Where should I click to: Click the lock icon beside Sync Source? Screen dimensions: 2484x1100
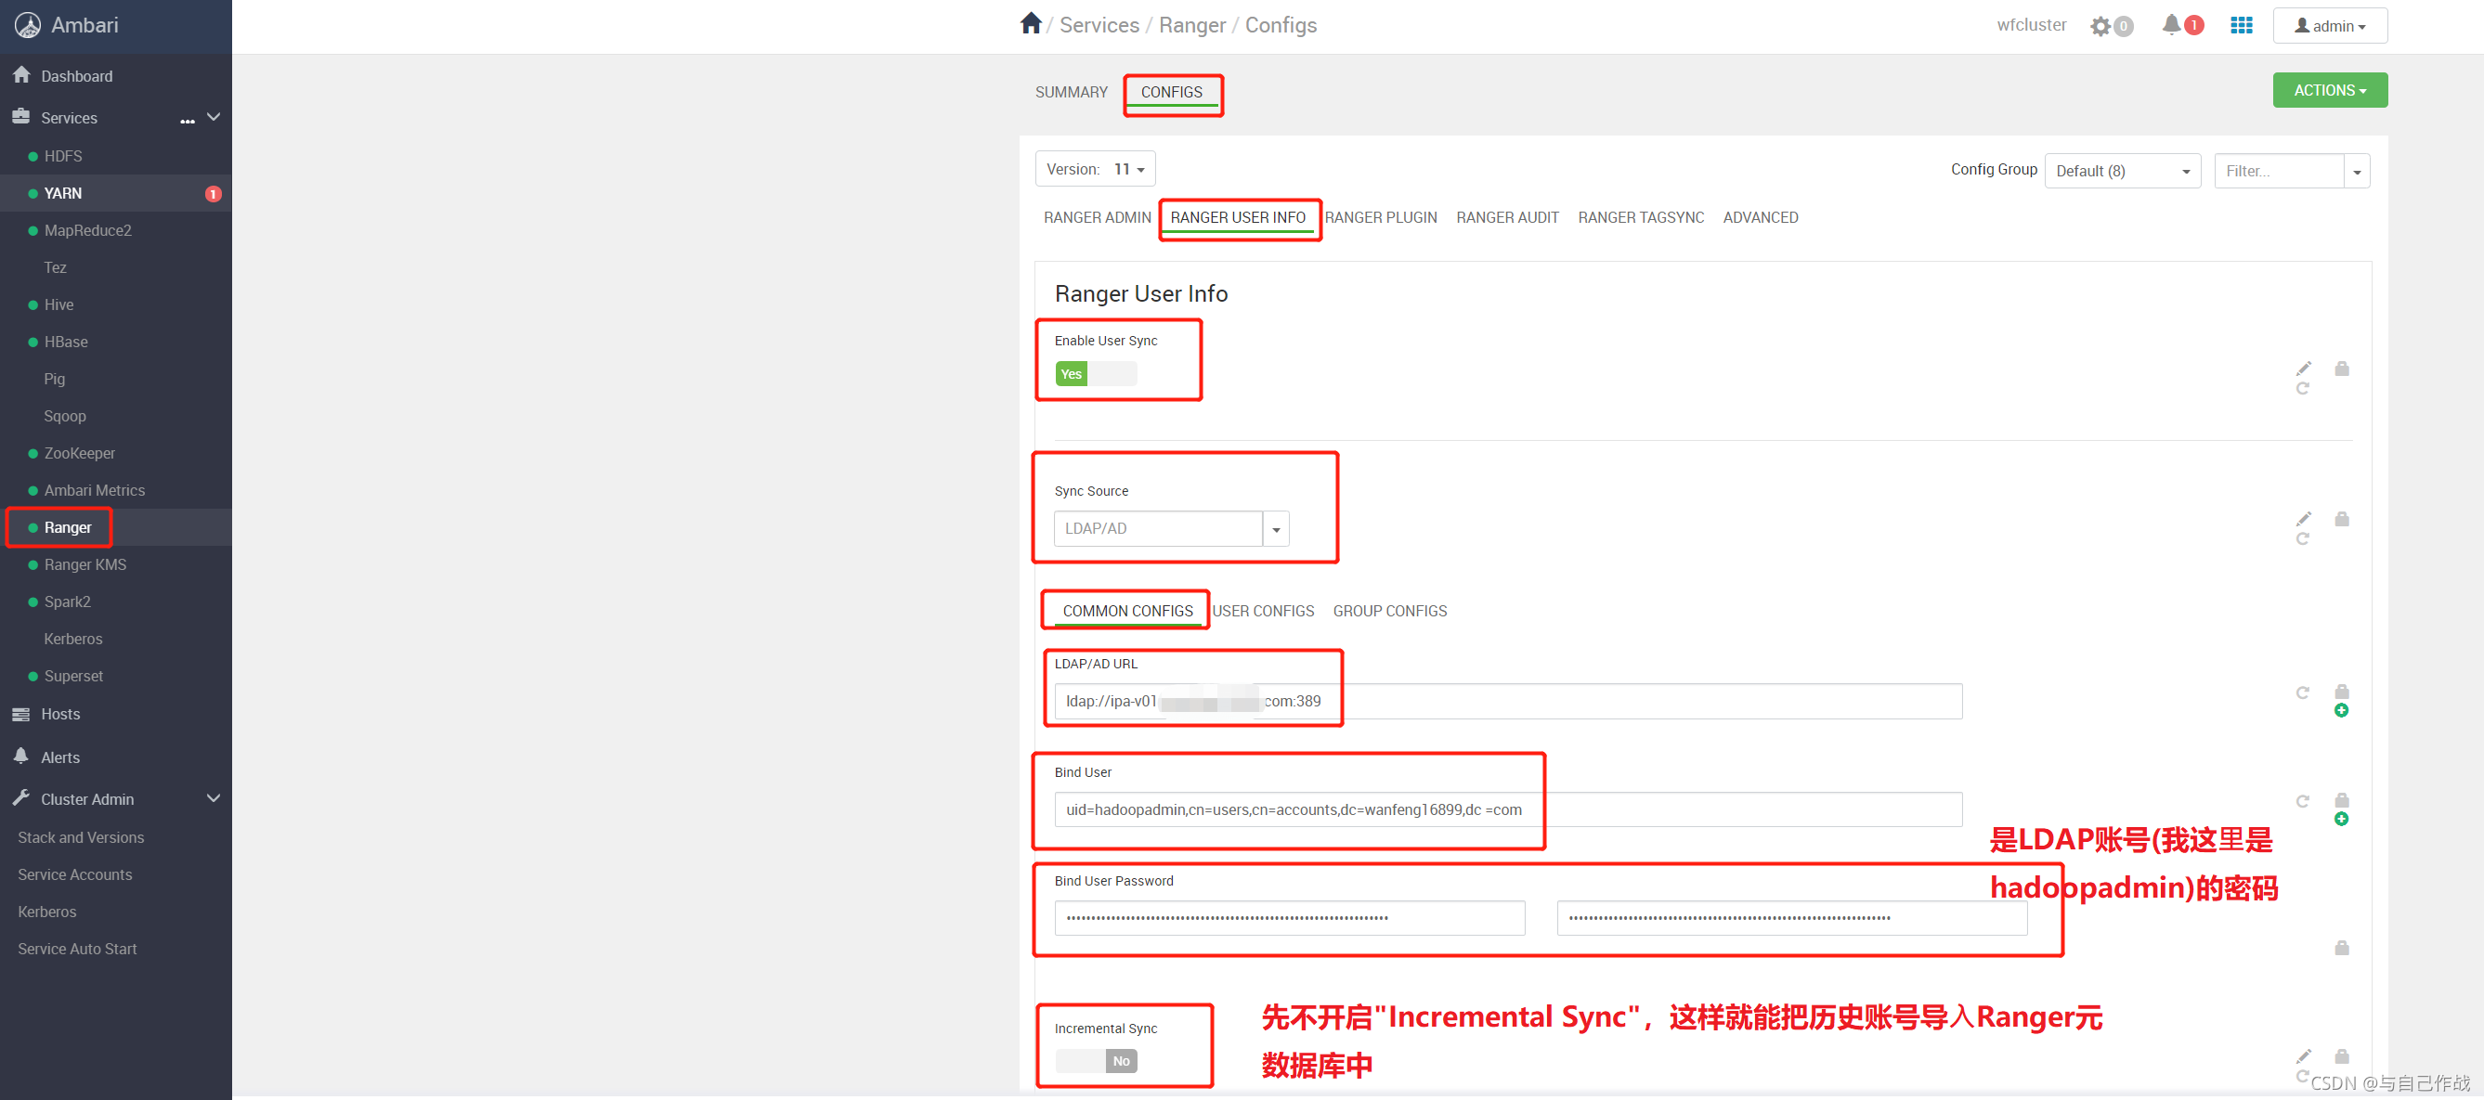(x=2341, y=520)
